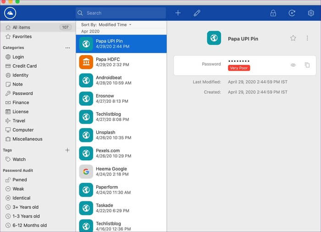
Task: Click Unsplash globe icon
Action: [86, 135]
